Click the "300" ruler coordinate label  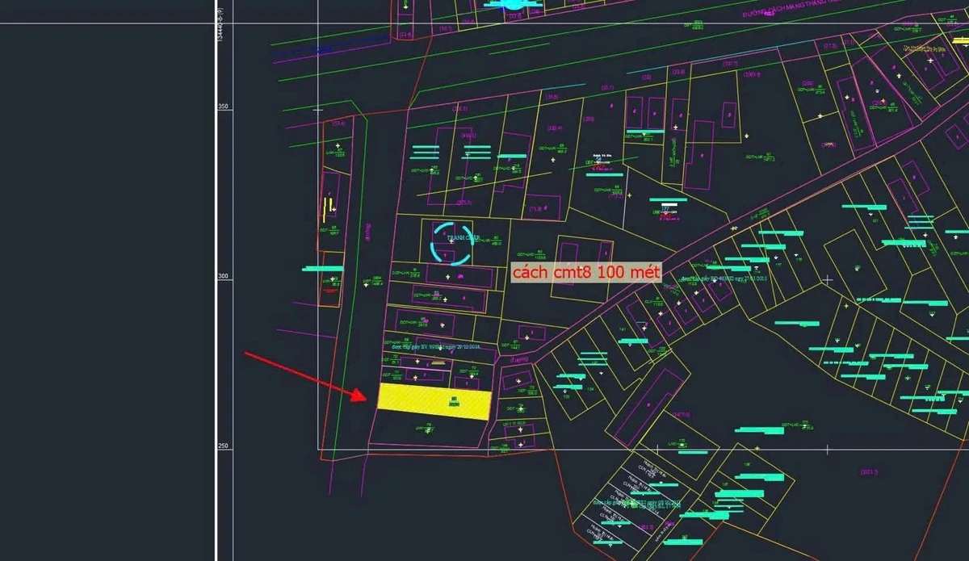pyautogui.click(x=224, y=276)
